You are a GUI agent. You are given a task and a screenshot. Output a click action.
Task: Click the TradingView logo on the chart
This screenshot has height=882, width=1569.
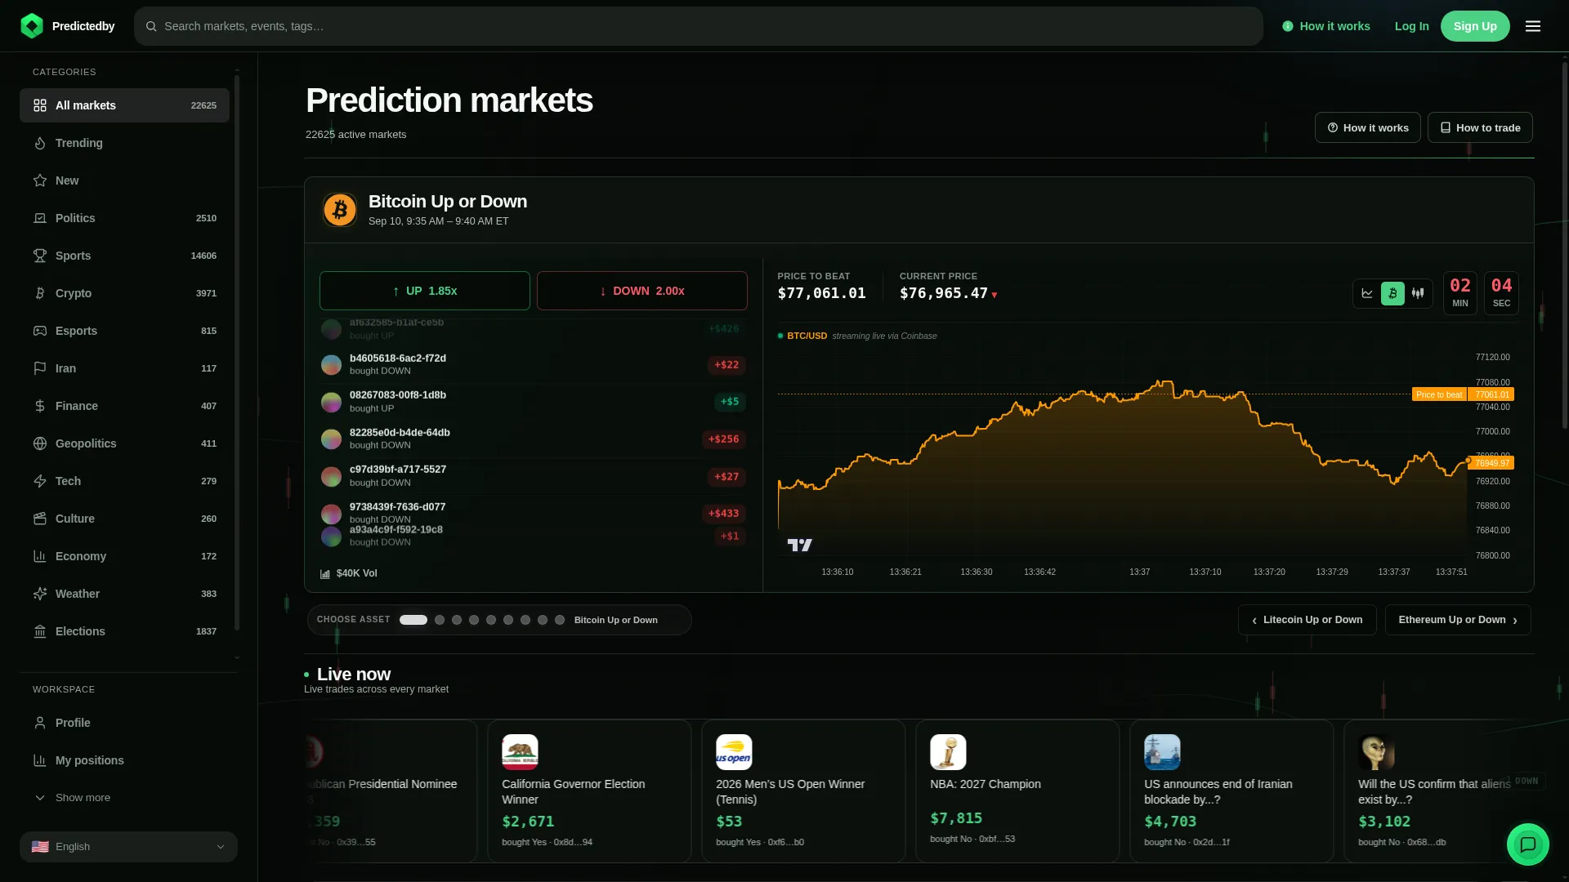799,545
